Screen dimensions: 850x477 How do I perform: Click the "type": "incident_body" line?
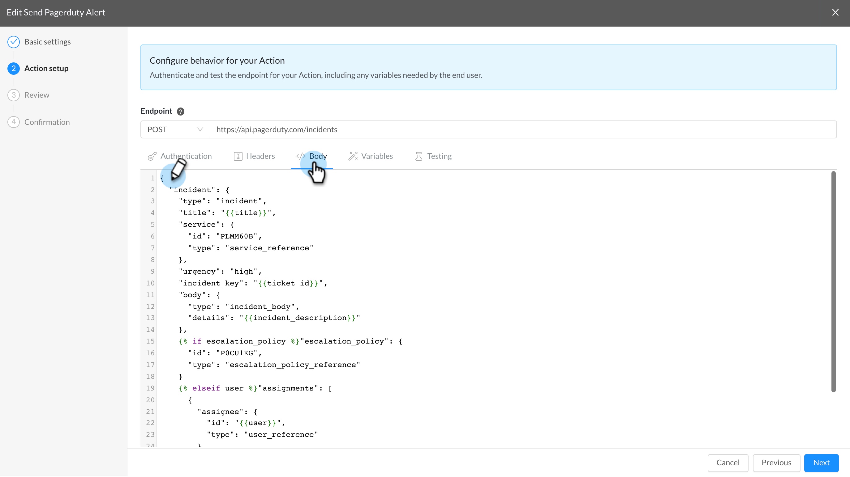[x=243, y=307]
